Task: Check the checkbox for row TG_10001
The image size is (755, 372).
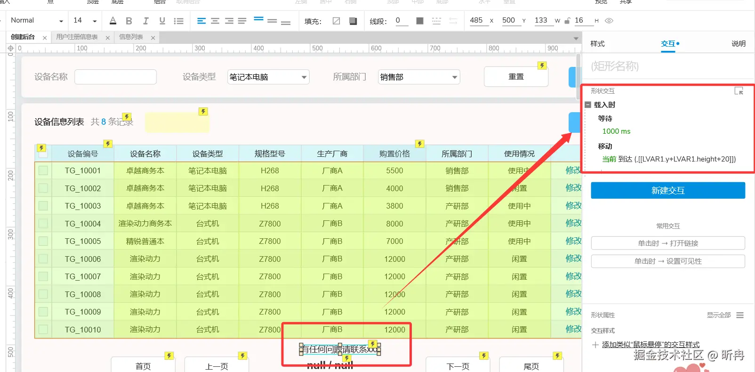Action: 43,170
